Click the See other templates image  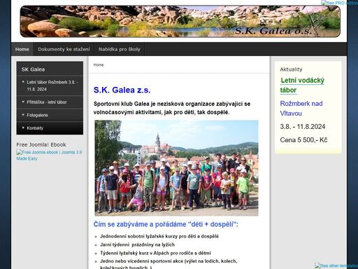336,265
